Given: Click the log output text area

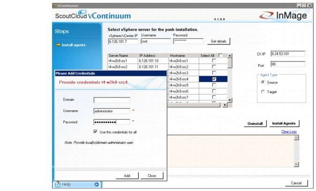Looking at the screenshot, I should [231, 151].
